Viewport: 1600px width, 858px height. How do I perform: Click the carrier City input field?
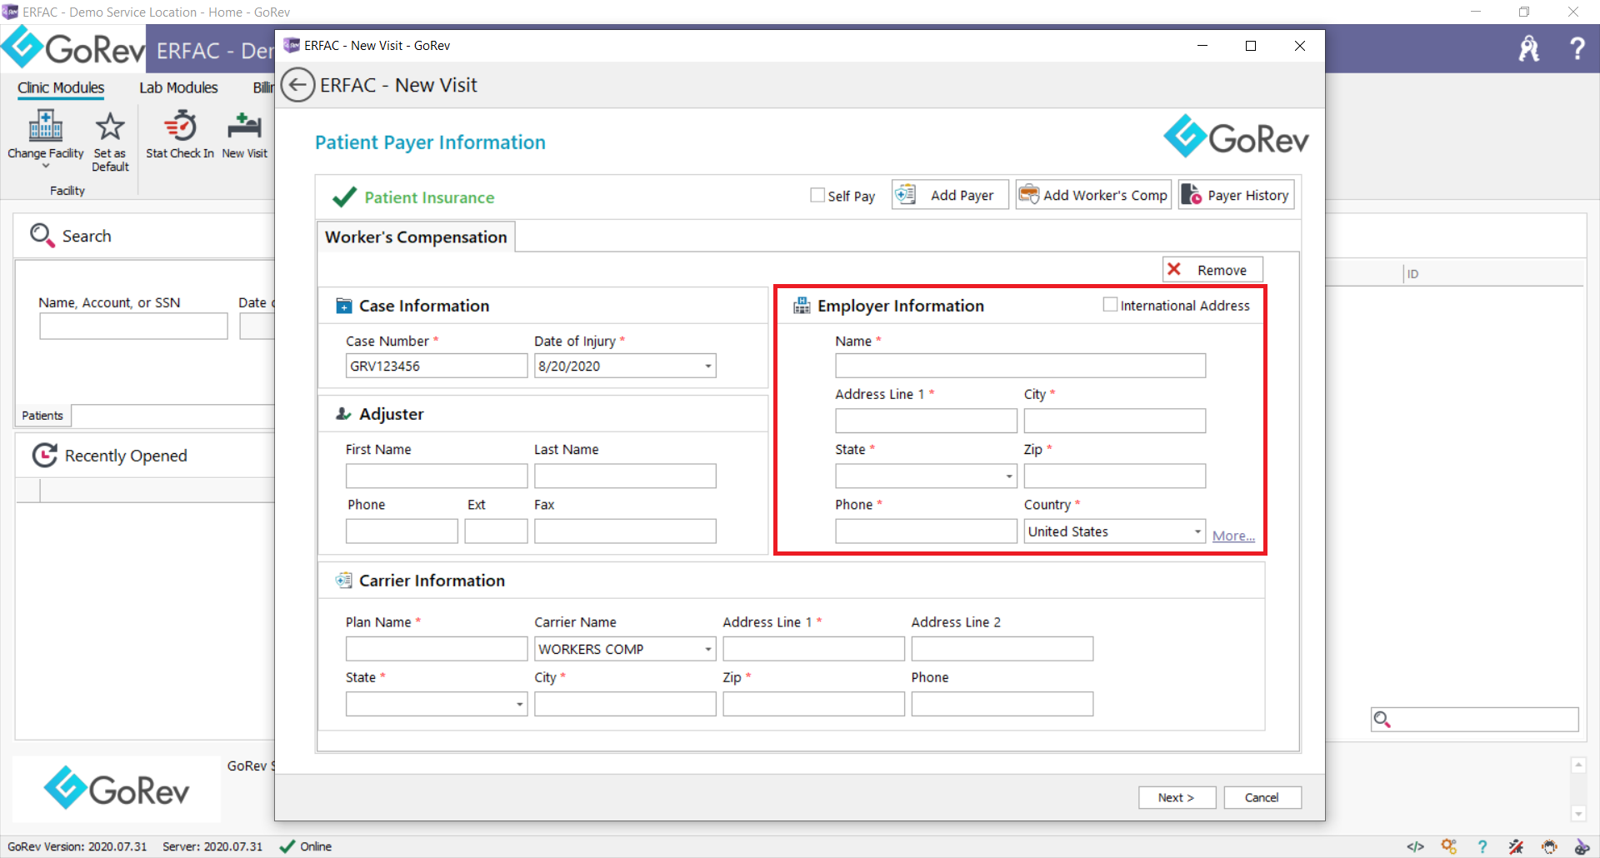(x=625, y=704)
